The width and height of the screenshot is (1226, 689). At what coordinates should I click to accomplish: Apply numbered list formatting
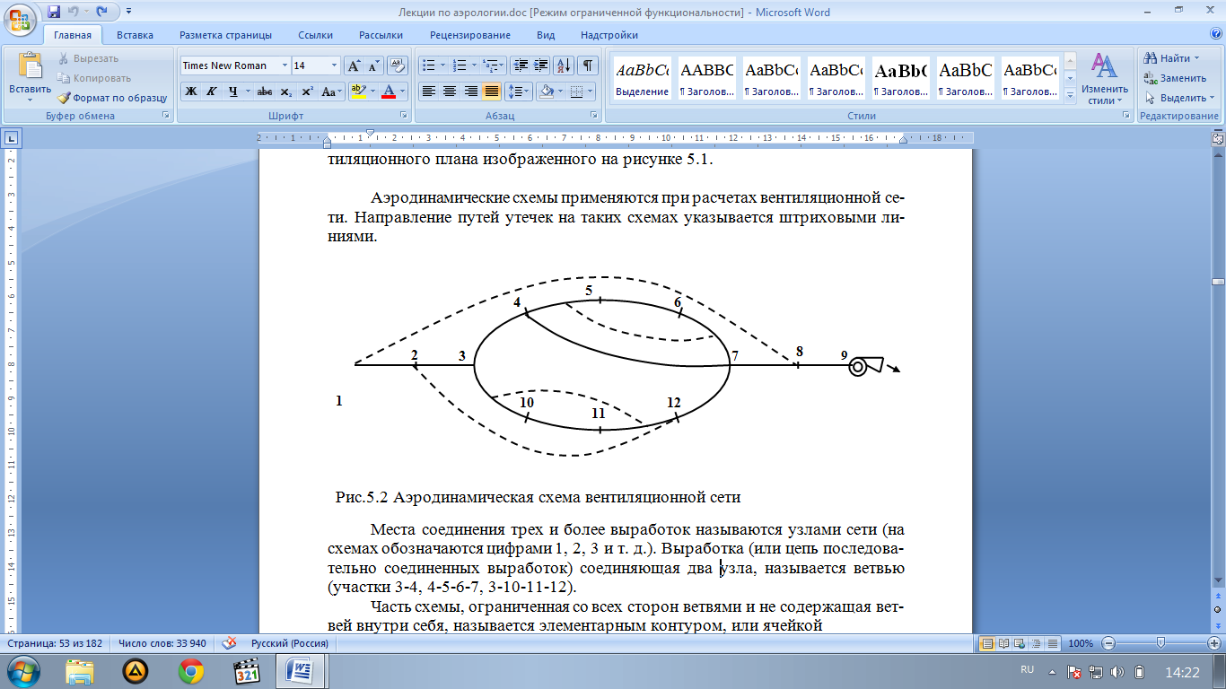459,65
